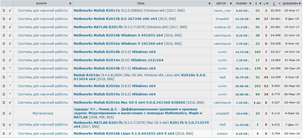Click the pink asterisk status in the R2018b row

10,52
